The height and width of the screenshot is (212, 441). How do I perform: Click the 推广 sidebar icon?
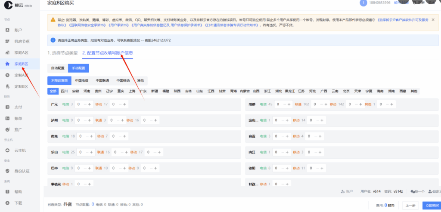pyautogui.click(x=8, y=130)
